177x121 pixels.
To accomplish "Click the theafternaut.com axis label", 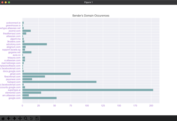I will [12, 33].
